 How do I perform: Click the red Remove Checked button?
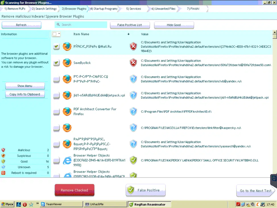click(x=75, y=190)
